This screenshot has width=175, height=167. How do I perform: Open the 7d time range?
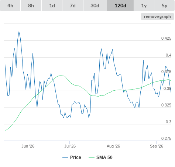(x=73, y=6)
